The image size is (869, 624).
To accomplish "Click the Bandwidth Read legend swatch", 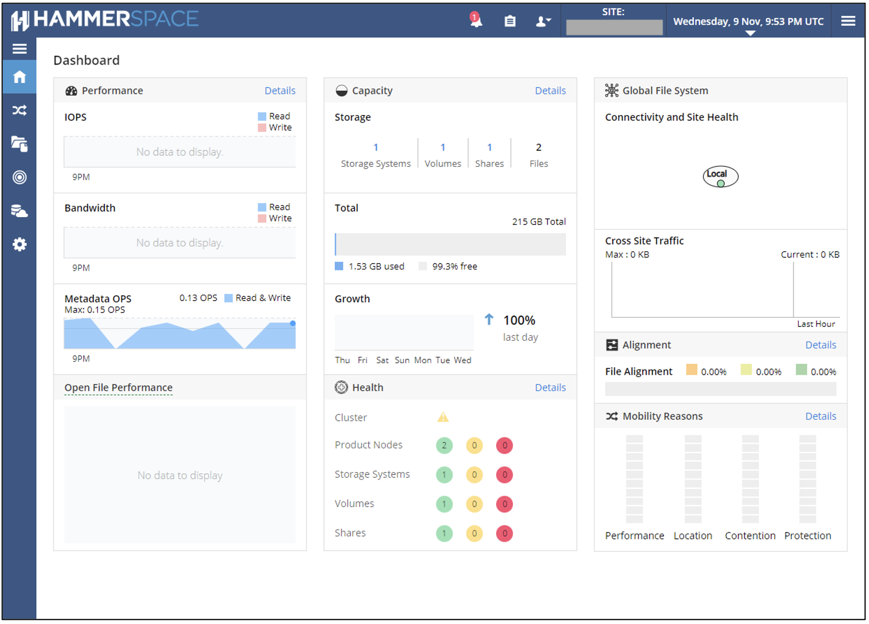I will (262, 207).
